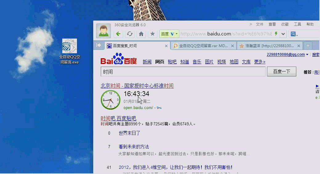Reload the page with refresh icon
The height and width of the screenshot is (174, 320).
[x=130, y=34]
